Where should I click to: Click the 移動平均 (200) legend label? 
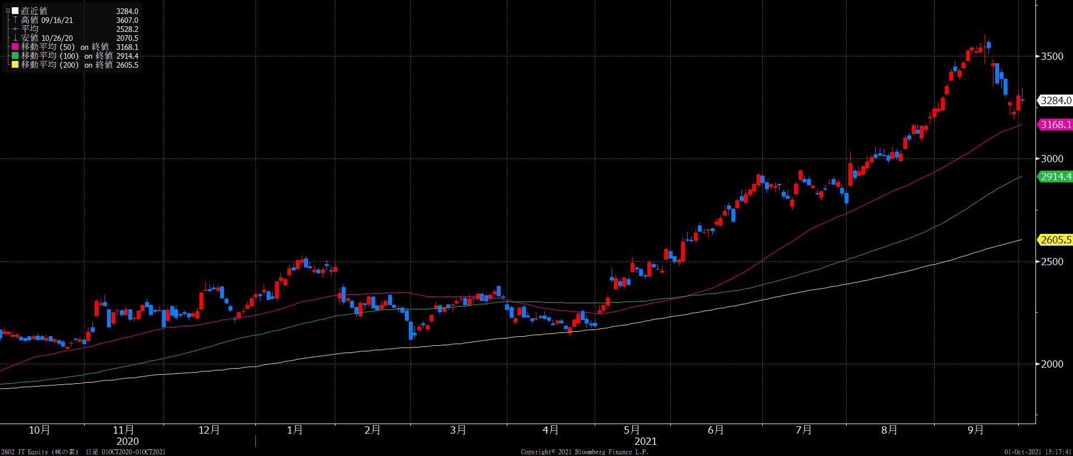[x=50, y=65]
